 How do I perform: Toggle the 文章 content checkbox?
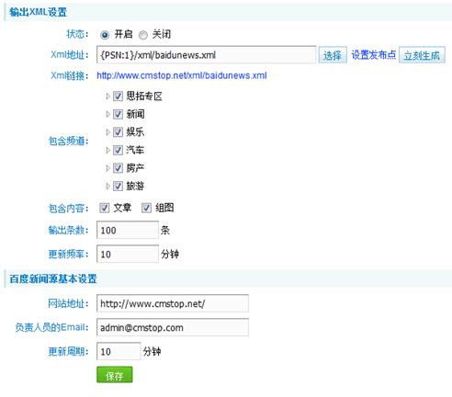point(104,208)
